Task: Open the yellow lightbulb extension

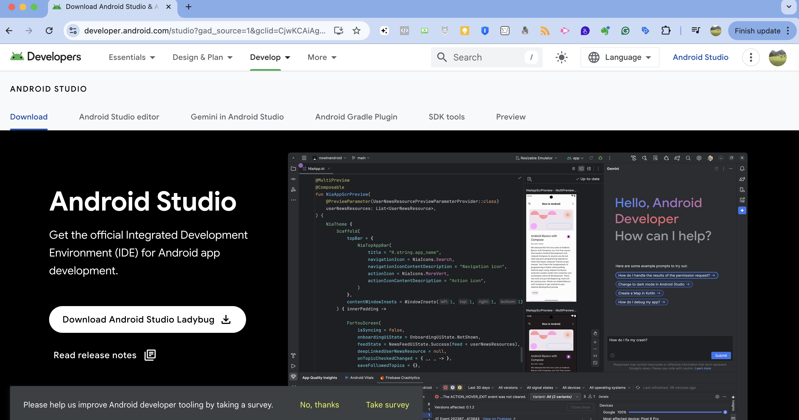Action: point(465,31)
